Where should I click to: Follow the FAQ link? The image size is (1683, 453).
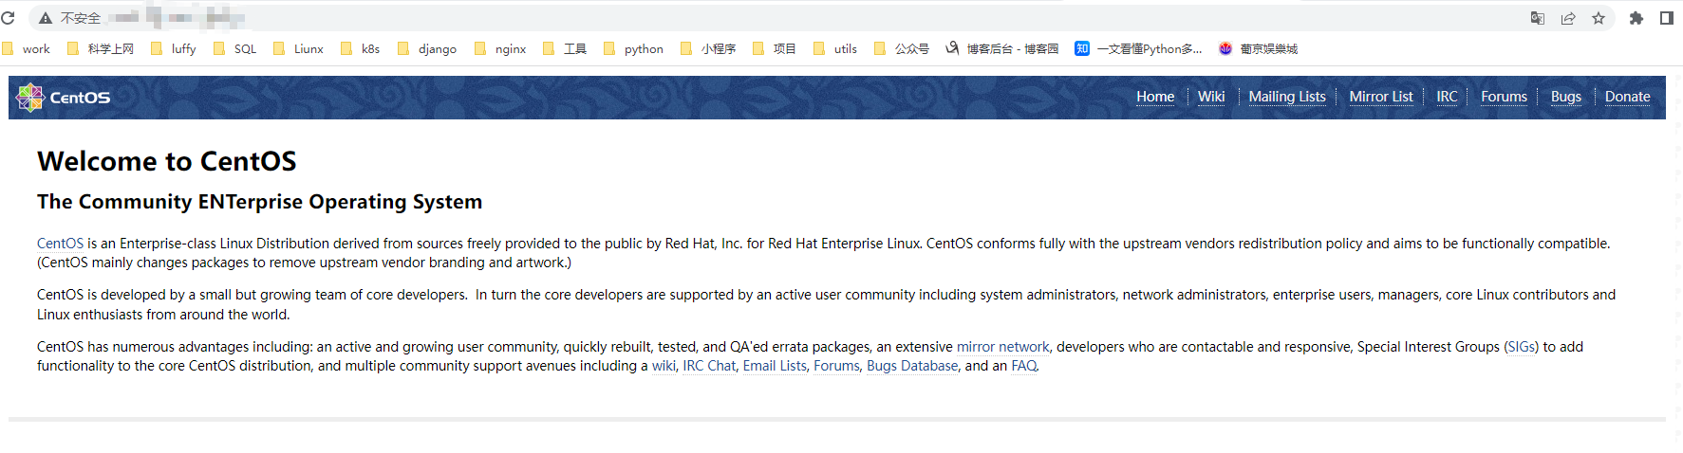click(x=1024, y=366)
